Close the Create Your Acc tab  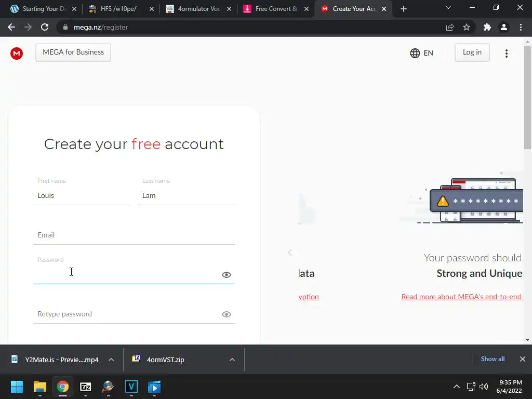pos(384,9)
